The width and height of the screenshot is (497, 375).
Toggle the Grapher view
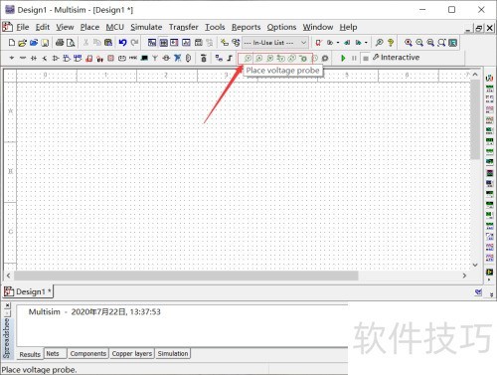pos(186,43)
